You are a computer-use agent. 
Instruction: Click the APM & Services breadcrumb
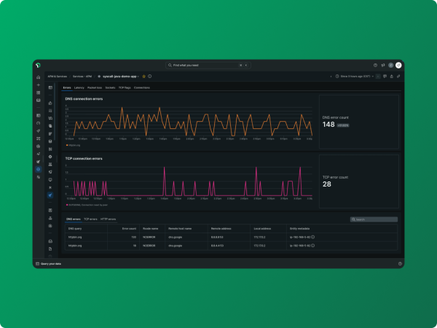tap(58, 77)
